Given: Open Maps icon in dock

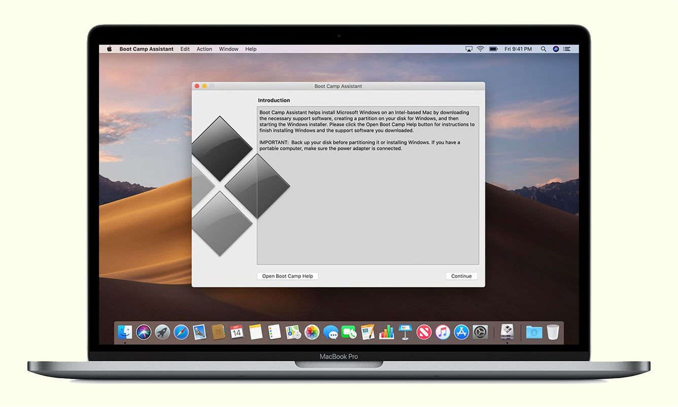Looking at the screenshot, I should pyautogui.click(x=293, y=332).
